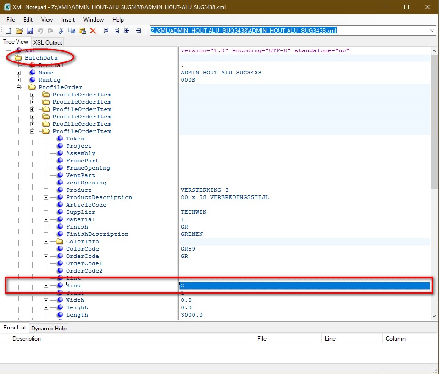Viewport: 439px width, 374px height.
Task: Click the ColorInfo folder icon
Action: click(x=59, y=241)
